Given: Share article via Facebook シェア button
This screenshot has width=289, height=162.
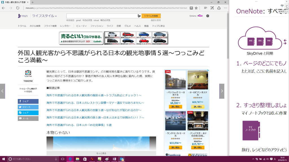Looking at the screenshot, I should [x=28, y=101].
